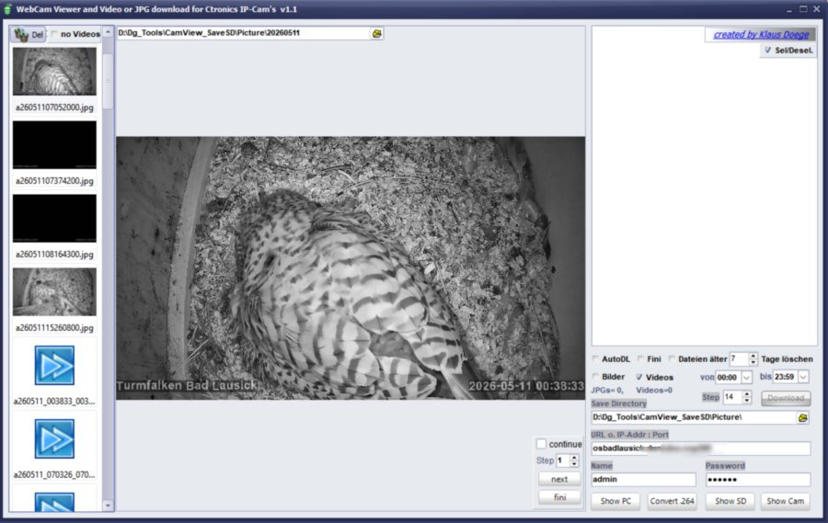The image size is (828, 523).
Task: Decrease download Step value 14
Action: click(x=747, y=400)
